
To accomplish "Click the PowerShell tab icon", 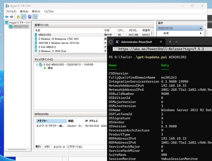I will pyautogui.click(x=117, y=42).
